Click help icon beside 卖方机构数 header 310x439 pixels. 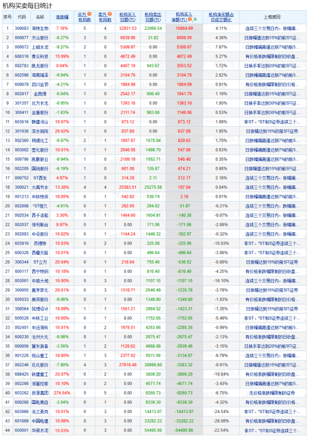[110, 14]
